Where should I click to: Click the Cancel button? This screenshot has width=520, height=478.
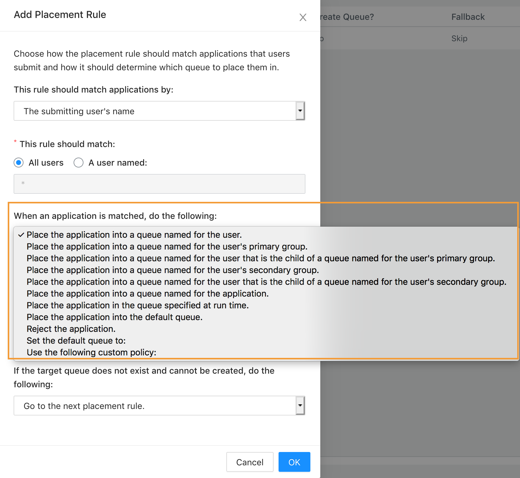click(250, 462)
